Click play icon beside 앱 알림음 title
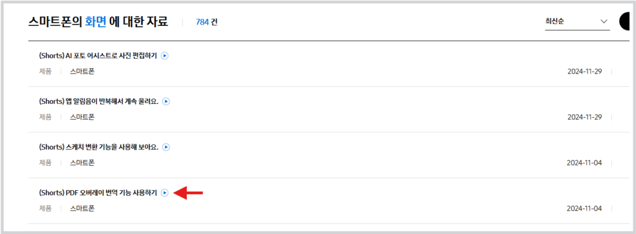Viewport: 636px width, 234px height. point(166,102)
